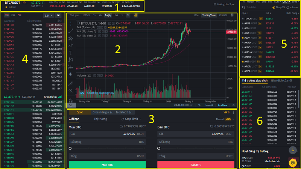This screenshot has height=169, width=301.
Task: Select the Thị trường order tab
Action: 100,119
